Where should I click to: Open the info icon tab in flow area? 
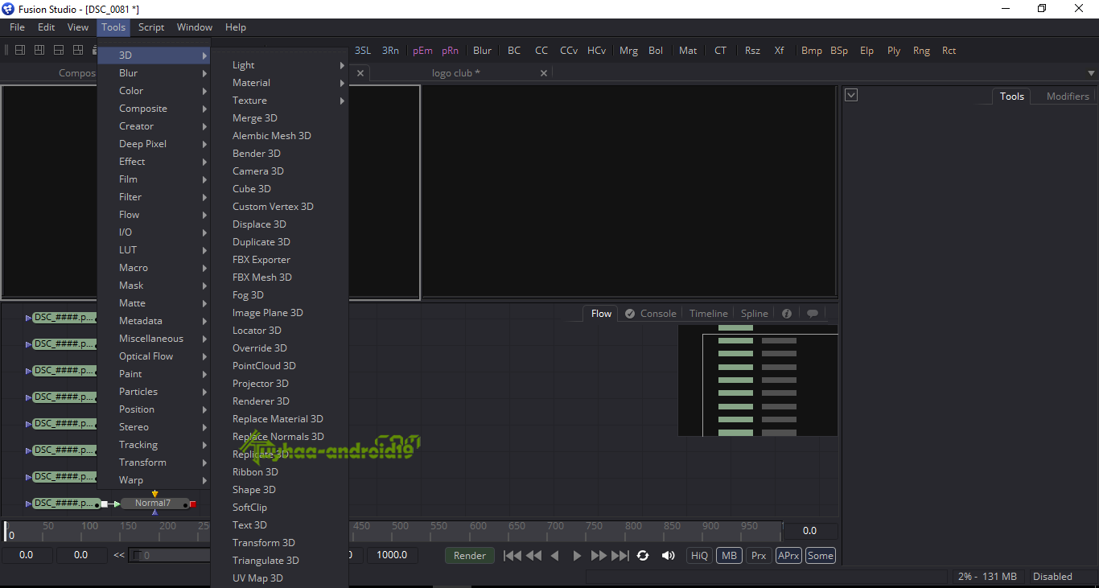pos(787,314)
